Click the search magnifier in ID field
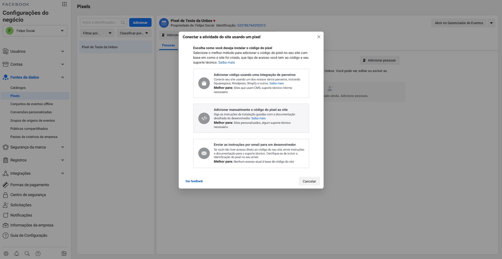Viewport: 502px width, 259px height. [123, 22]
